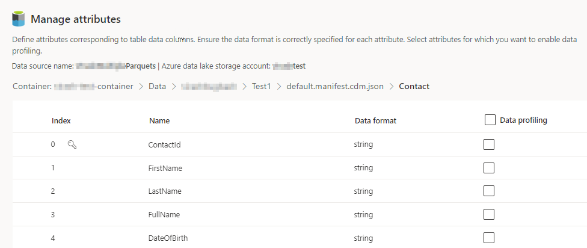Click the Index column header

[61, 120]
